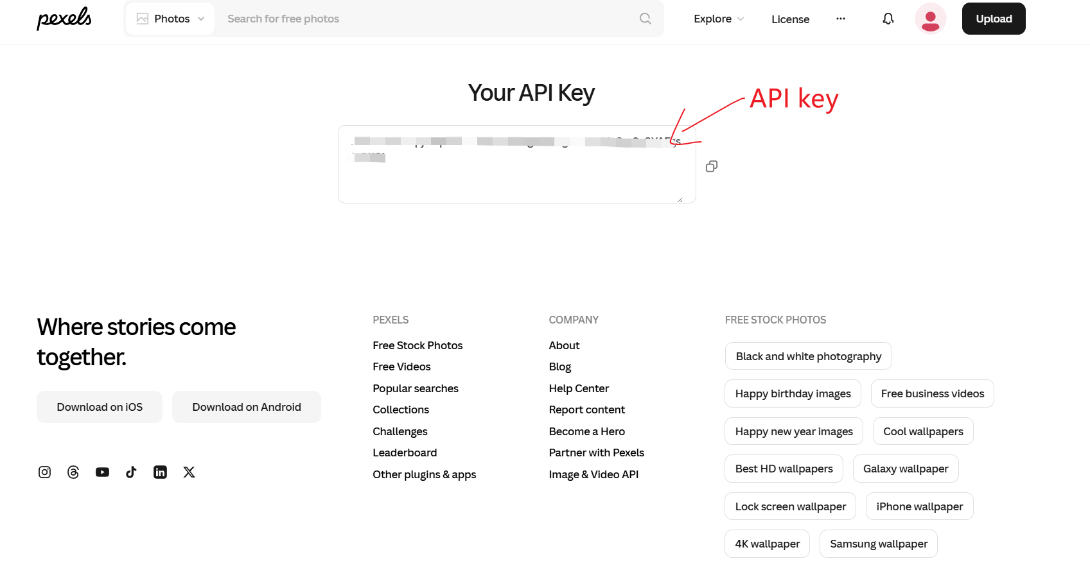Screen dimensions: 1090x561
Task: Open Pexels X profile
Action: (189, 472)
